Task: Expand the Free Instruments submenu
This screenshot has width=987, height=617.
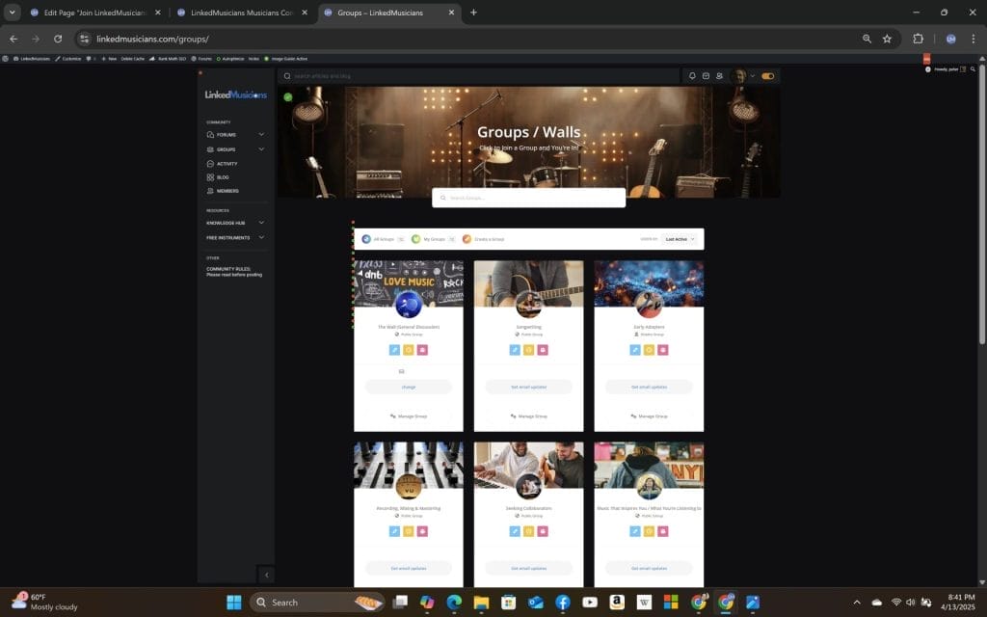Action: (261, 237)
